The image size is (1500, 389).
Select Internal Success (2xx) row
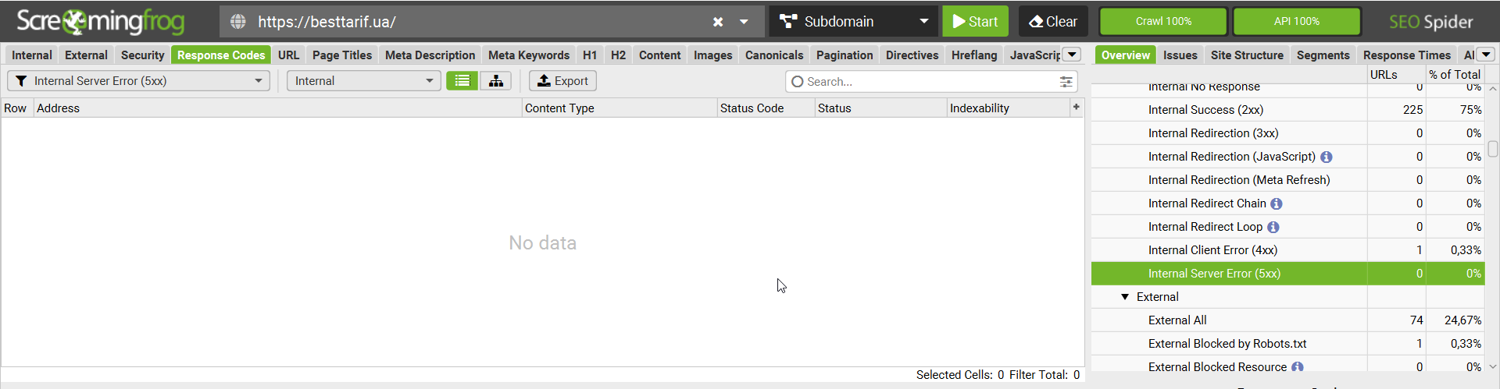coord(1287,110)
